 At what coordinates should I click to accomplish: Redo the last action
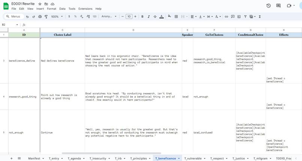tap(33, 16)
